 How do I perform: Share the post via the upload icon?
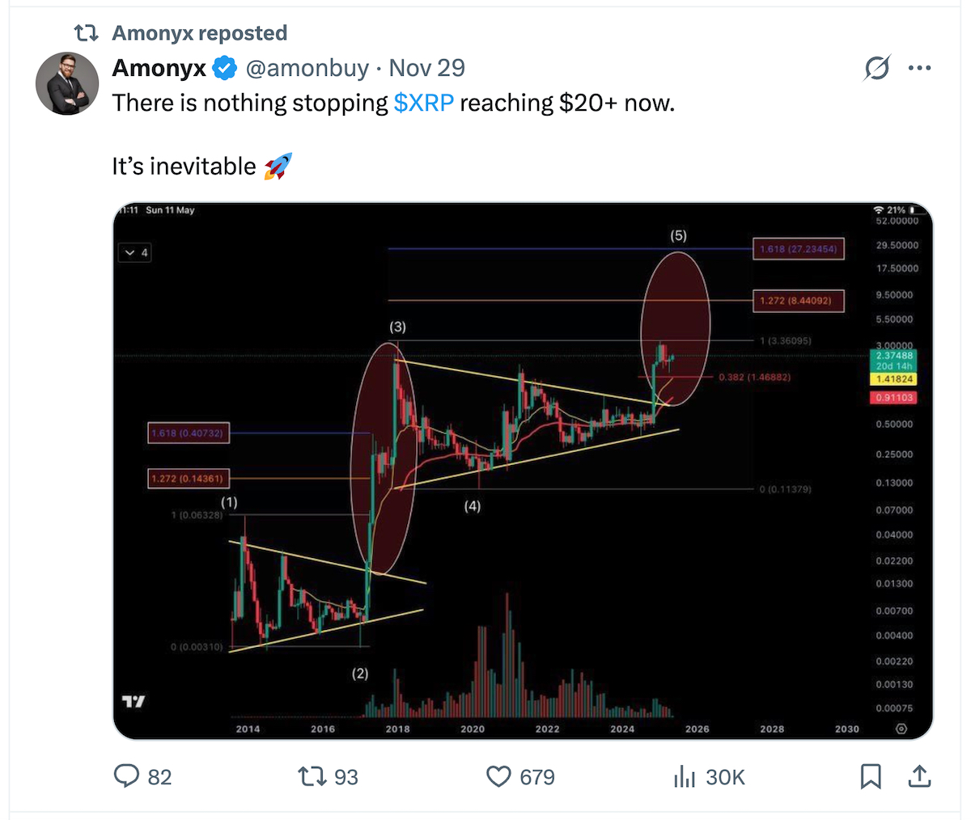[x=919, y=776]
